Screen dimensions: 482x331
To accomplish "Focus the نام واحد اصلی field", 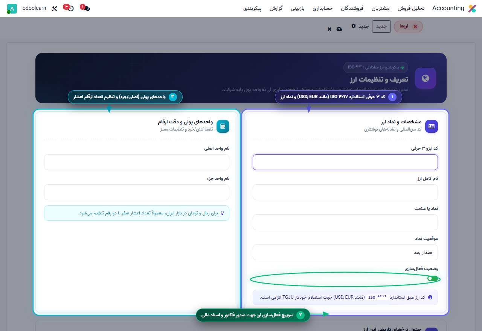I will click(x=137, y=162).
